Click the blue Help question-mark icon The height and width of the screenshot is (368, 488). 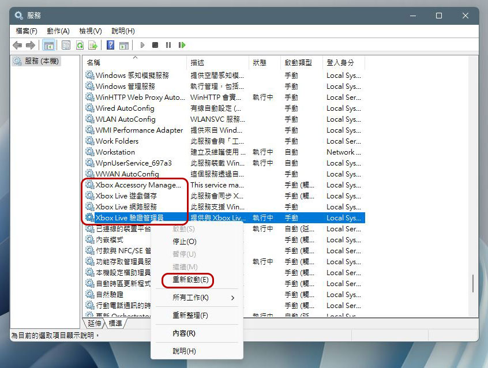coord(111,45)
